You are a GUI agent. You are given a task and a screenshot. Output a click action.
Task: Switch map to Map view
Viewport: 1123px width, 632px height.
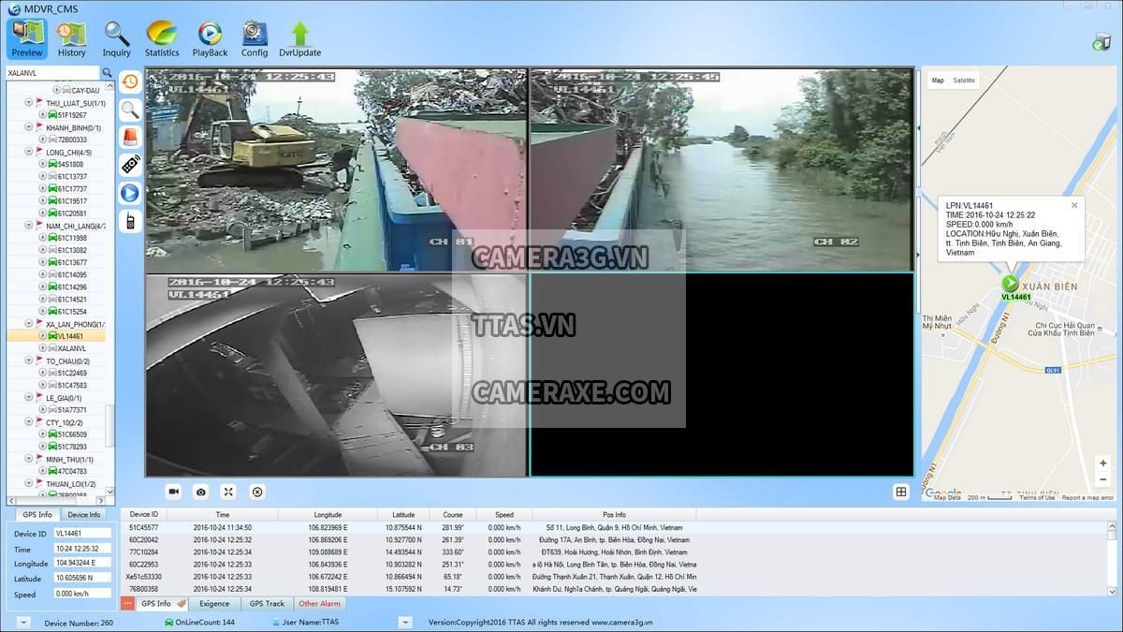[x=938, y=81]
